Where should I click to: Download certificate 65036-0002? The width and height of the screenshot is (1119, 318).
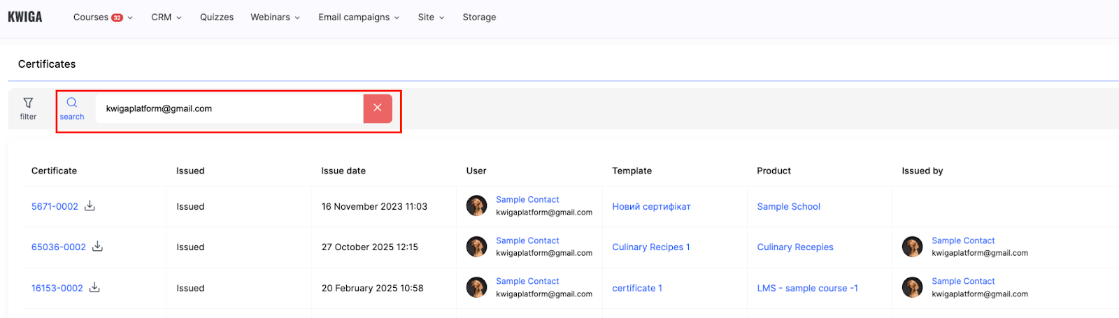[97, 247]
